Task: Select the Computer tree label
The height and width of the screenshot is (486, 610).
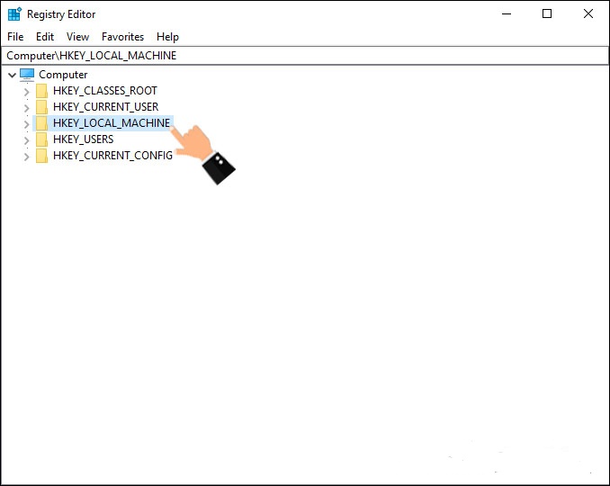Action: point(63,75)
